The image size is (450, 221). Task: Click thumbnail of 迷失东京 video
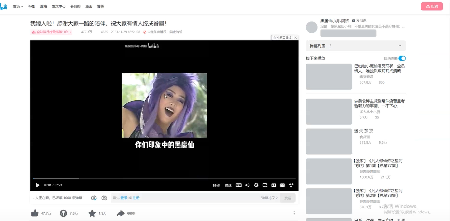pos(329,142)
